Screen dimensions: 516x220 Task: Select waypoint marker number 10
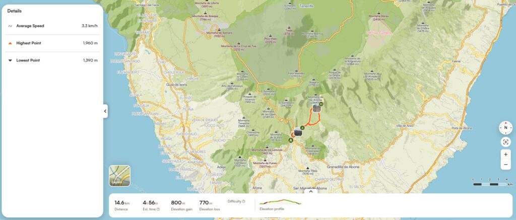[x=321, y=104]
